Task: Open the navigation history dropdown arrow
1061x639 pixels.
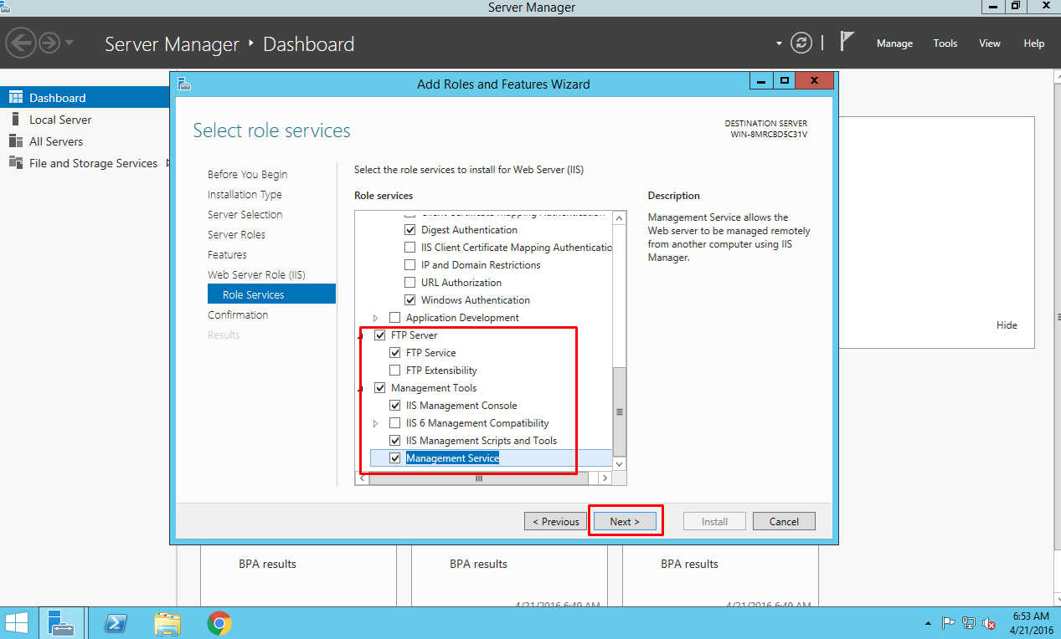Action: (70, 43)
